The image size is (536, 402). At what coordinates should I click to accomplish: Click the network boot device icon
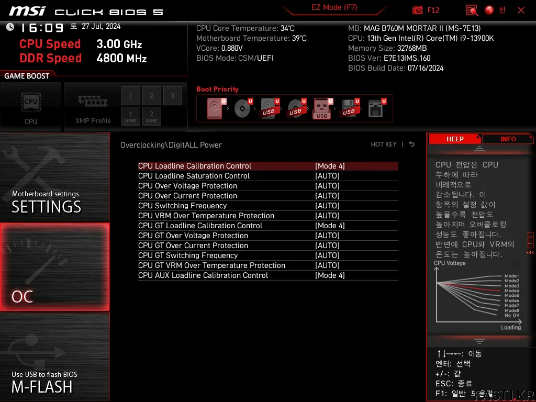coord(377,108)
